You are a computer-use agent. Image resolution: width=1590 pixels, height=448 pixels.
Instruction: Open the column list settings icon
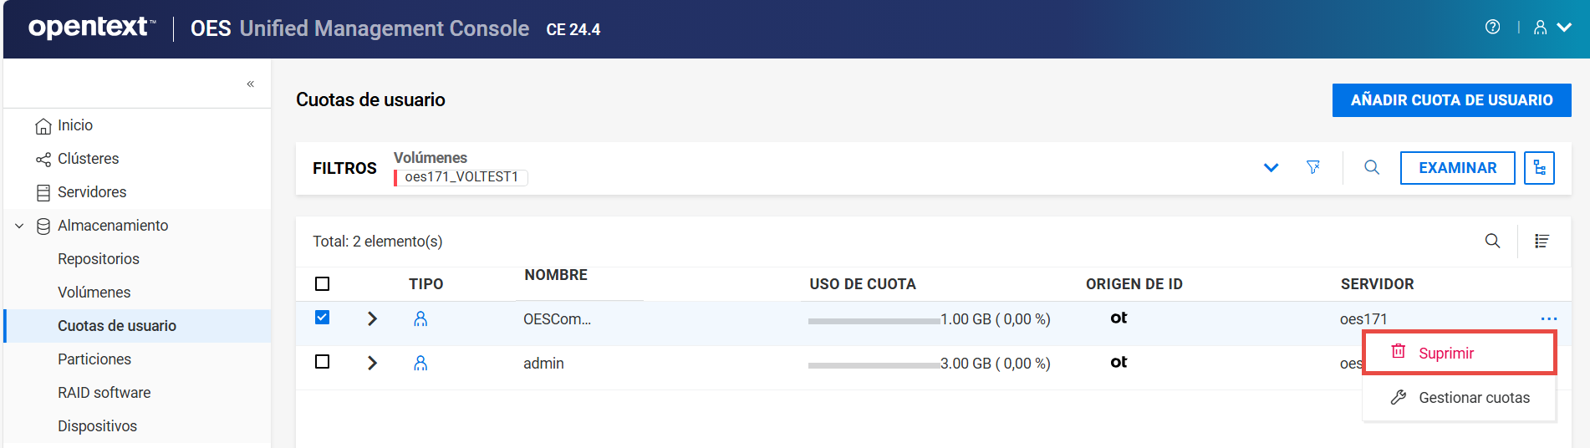(x=1542, y=242)
